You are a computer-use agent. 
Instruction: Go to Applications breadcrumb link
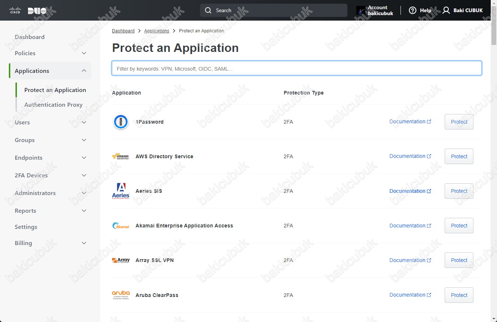[x=157, y=31]
